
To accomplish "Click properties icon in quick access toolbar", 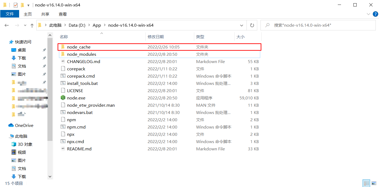I will pyautogui.click(x=16, y=5).
